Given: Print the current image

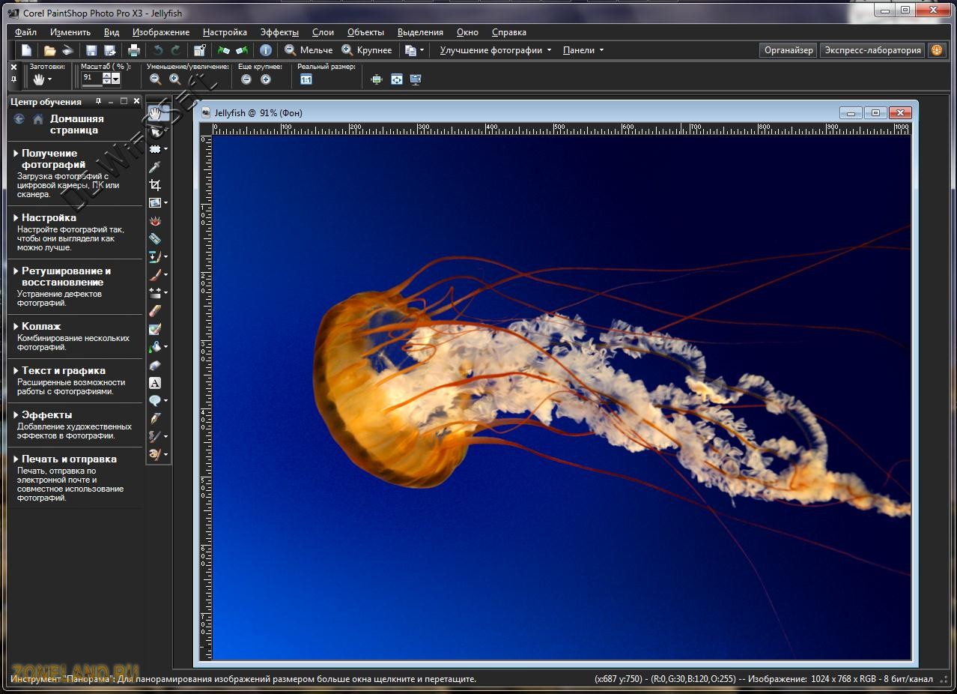Looking at the screenshot, I should point(134,50).
